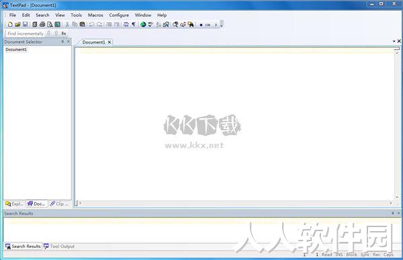
Task: Open Find in Files binoculars icon
Action: point(191,24)
